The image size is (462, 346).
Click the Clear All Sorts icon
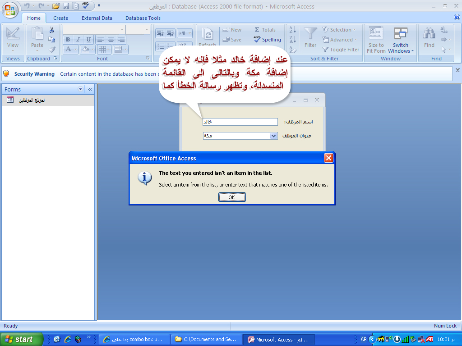(292, 50)
